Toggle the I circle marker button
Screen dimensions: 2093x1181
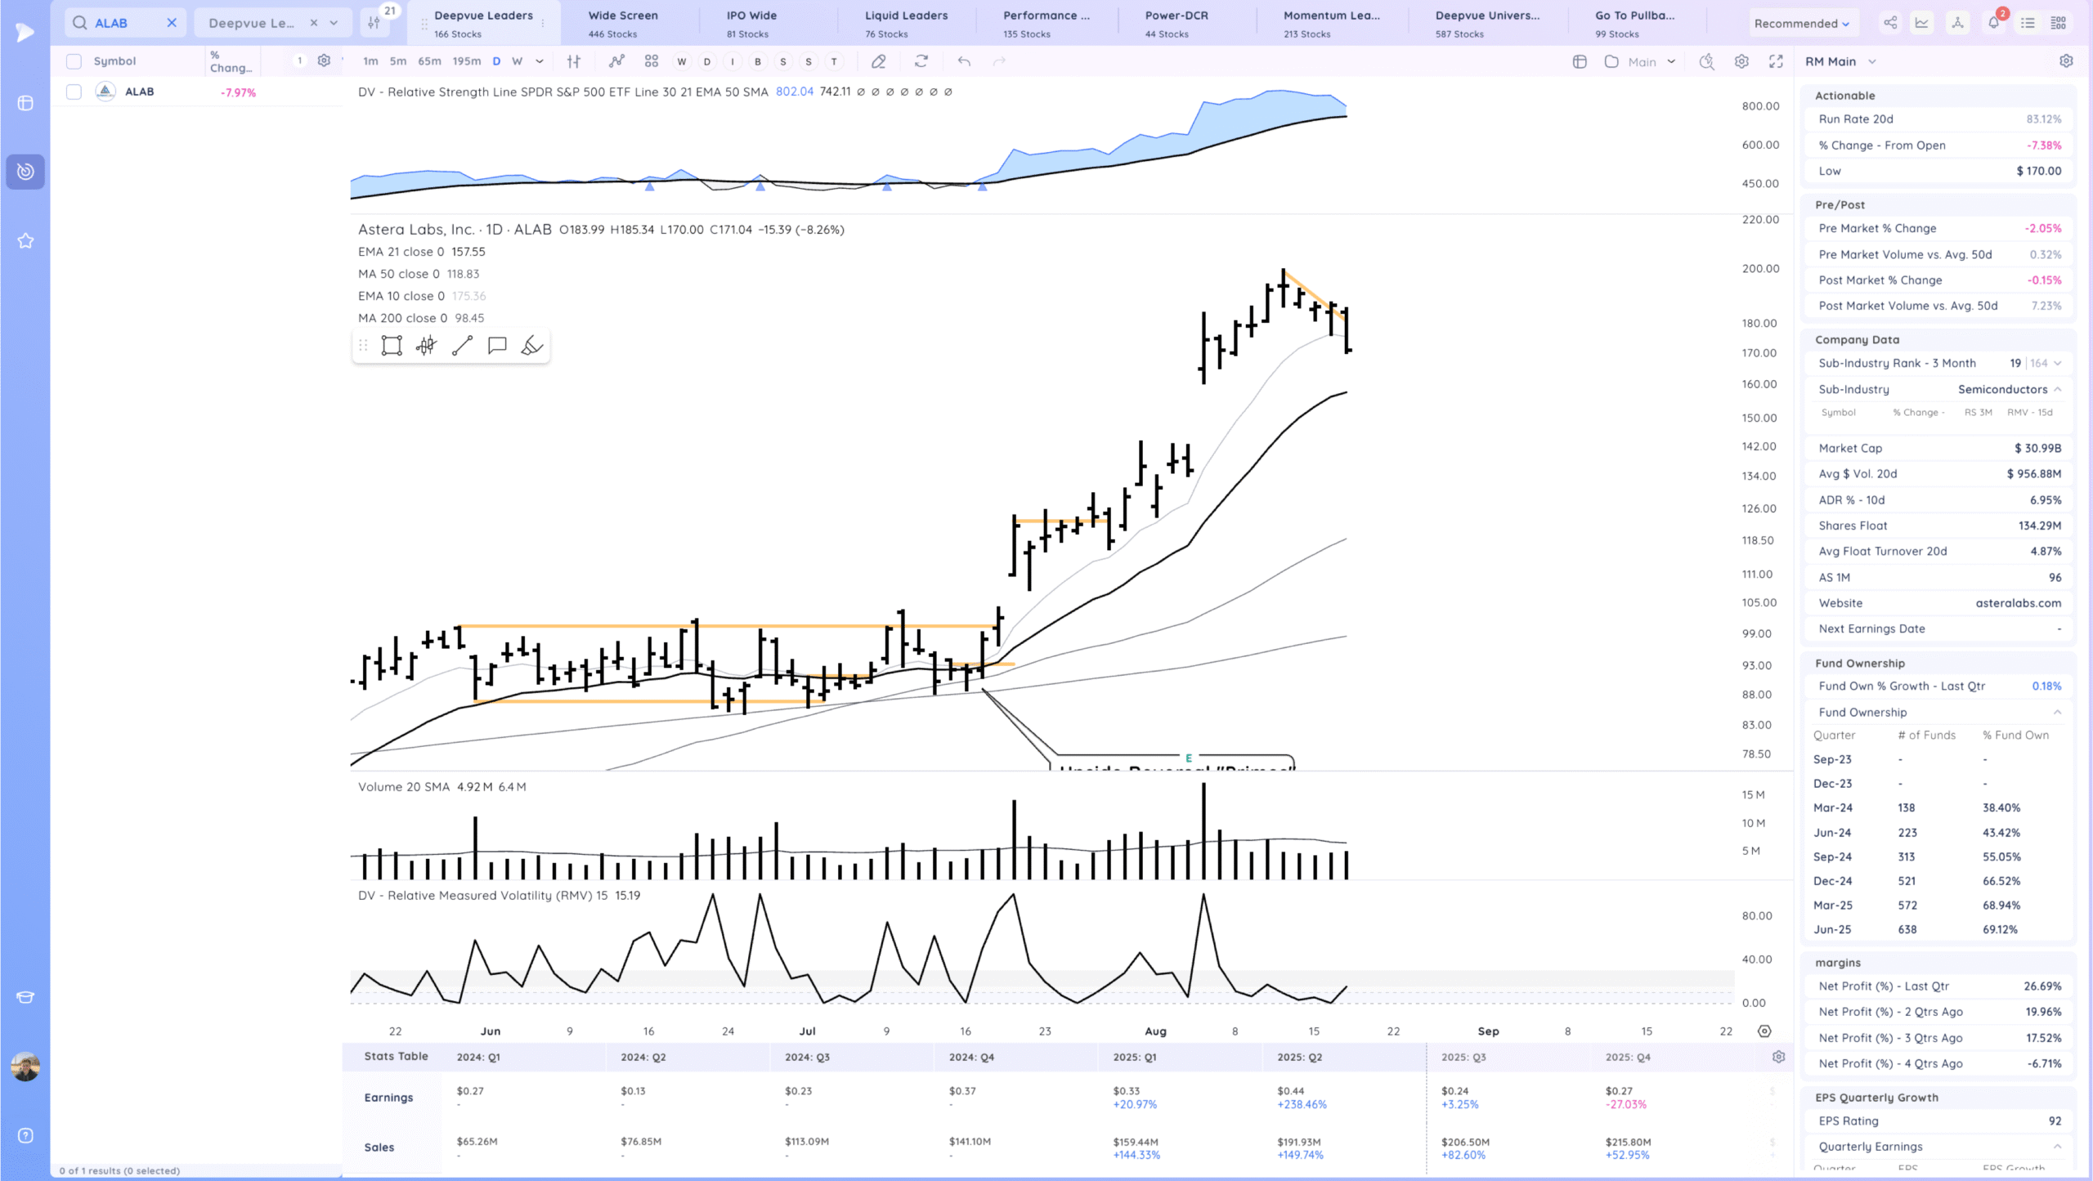[733, 61]
